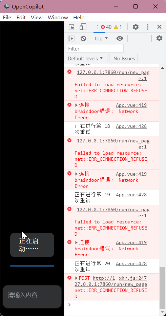Expand the POST request error entry

76,278
